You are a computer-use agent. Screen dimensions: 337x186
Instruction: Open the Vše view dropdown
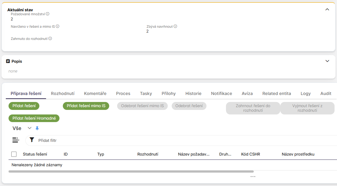point(30,128)
